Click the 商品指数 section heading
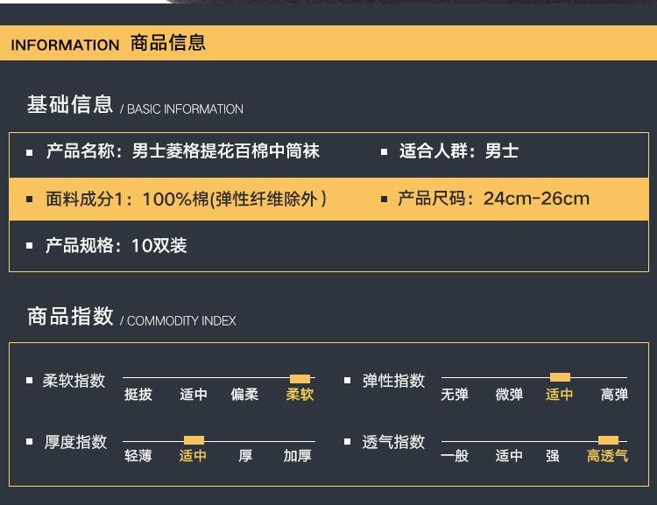The image size is (657, 505). (70, 317)
